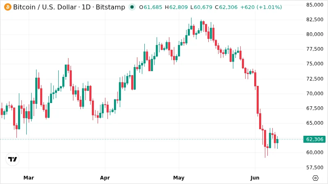The width and height of the screenshot is (328, 184).
Task: Select the 1D interval label
Action: tap(86, 7)
